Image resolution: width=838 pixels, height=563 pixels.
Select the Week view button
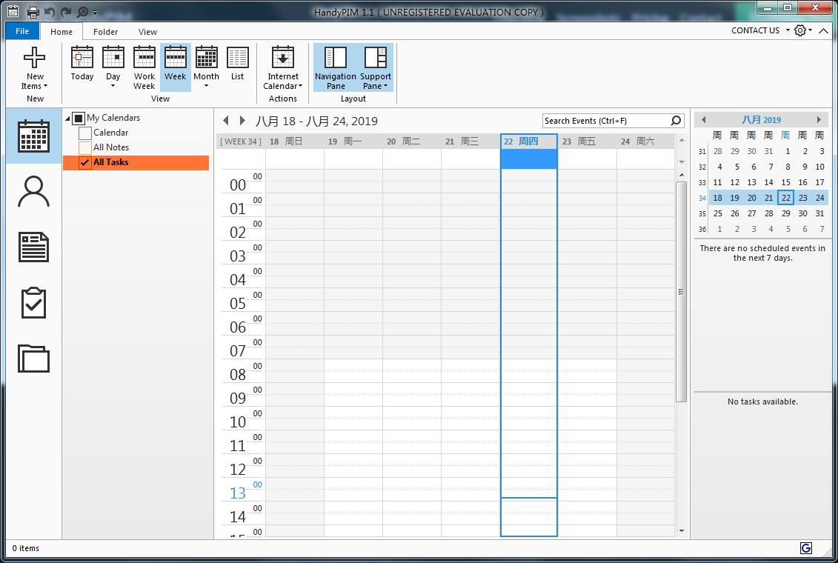tap(176, 67)
